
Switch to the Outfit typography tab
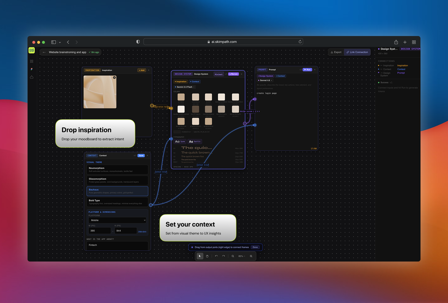(195, 141)
